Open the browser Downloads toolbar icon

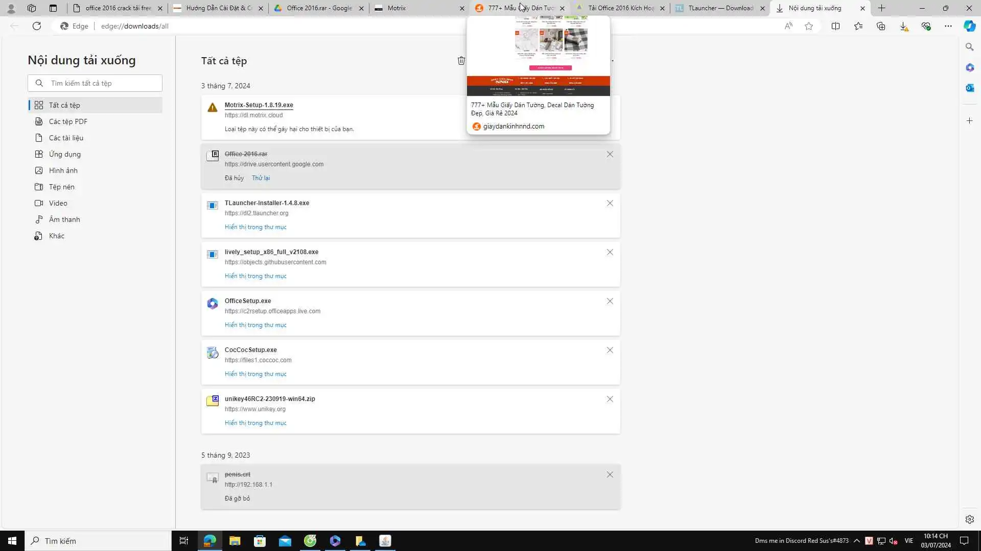(903, 27)
